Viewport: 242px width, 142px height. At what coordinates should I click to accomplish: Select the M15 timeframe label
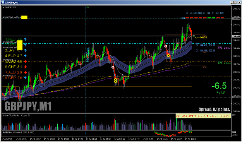tap(196, 13)
